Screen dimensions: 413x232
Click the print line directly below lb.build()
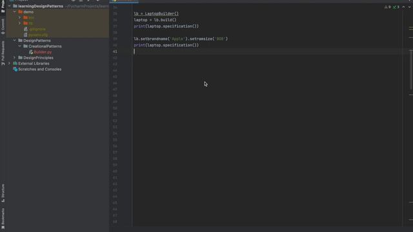166,26
